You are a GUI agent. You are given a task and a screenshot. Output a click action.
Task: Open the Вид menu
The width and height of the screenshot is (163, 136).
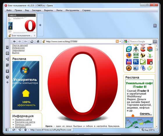[27, 10]
